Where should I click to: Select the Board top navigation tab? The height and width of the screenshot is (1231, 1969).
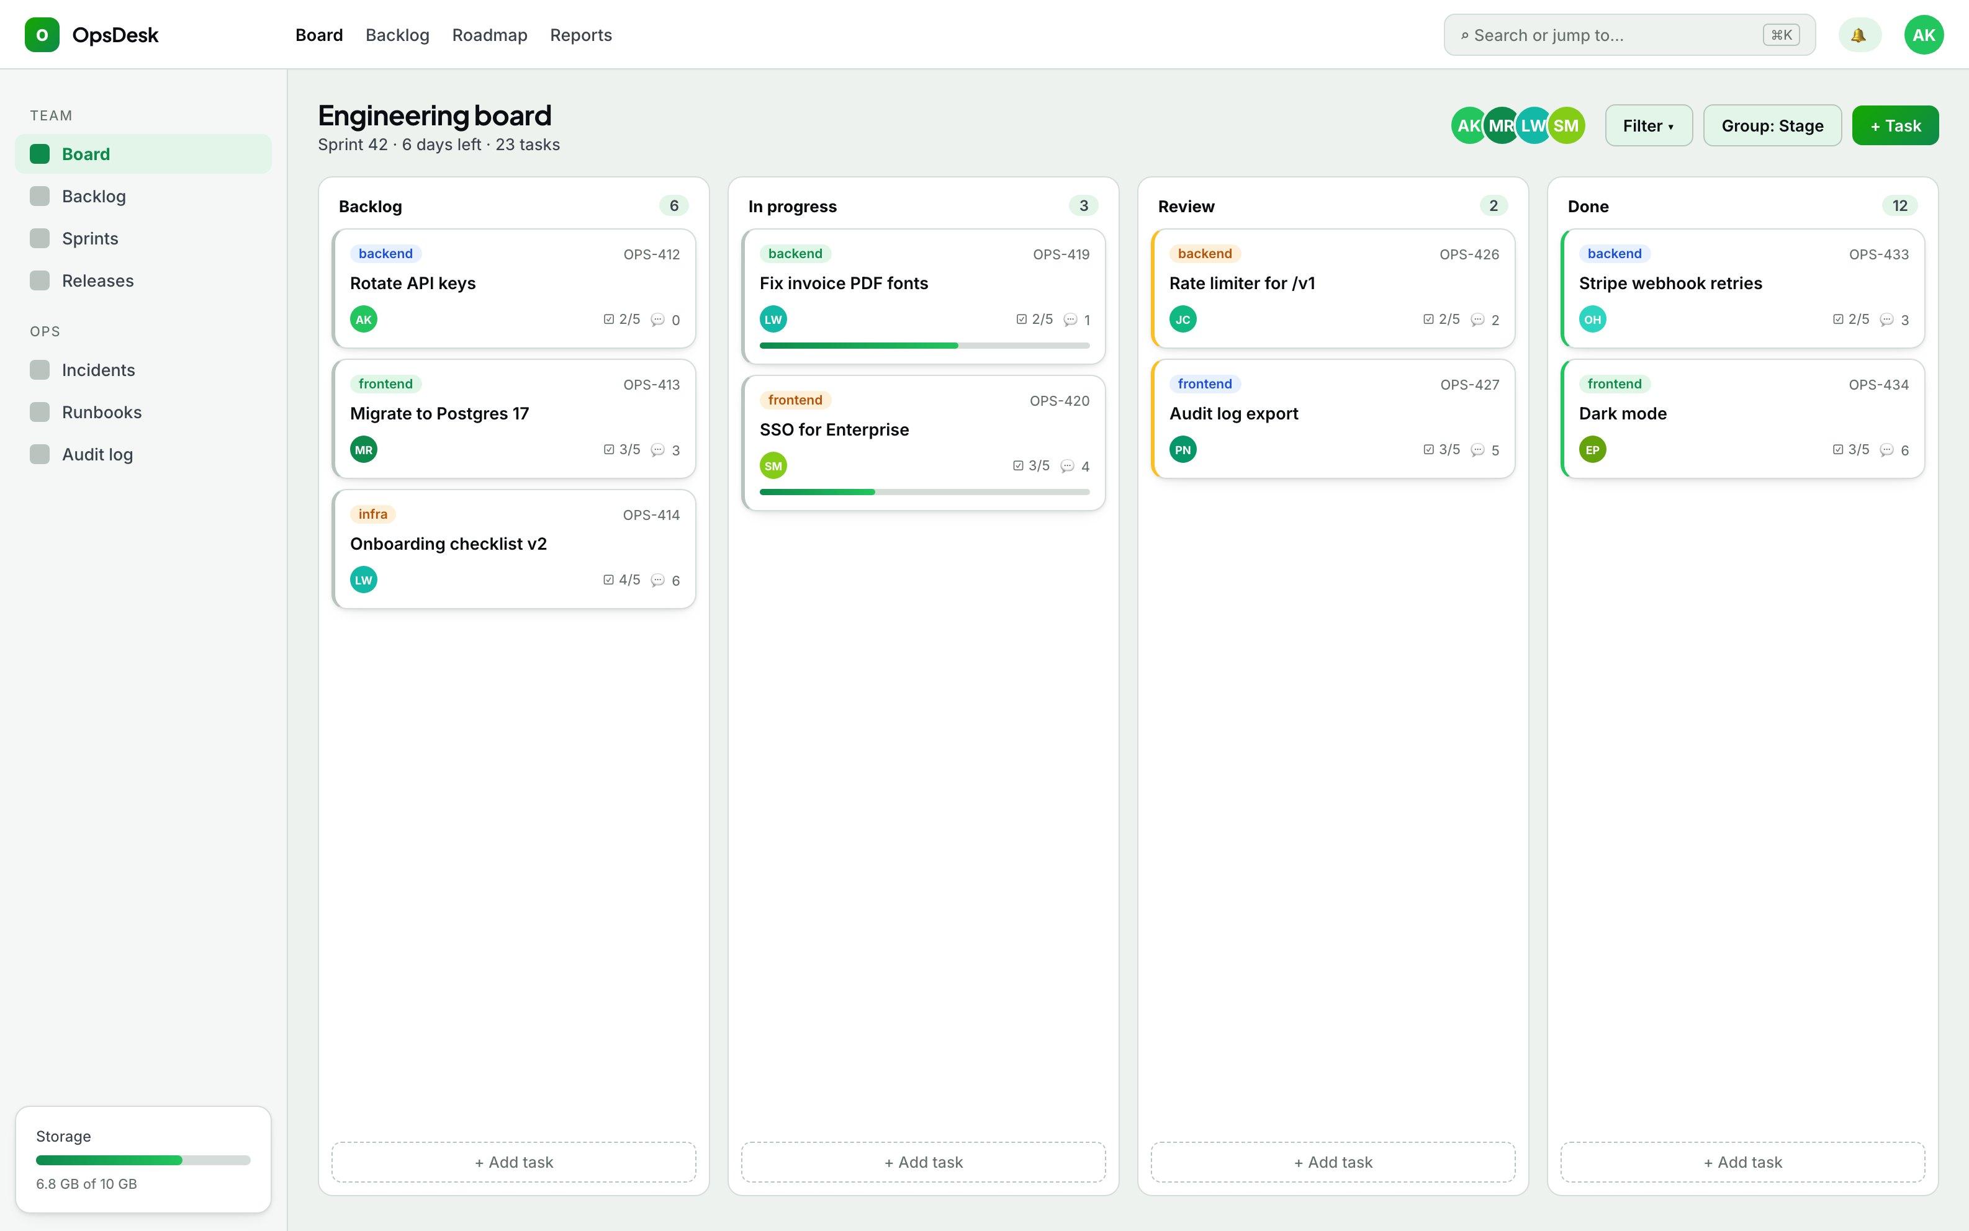[319, 35]
